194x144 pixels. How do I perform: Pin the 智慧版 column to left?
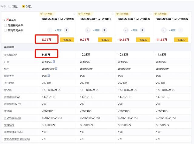click(122, 14)
